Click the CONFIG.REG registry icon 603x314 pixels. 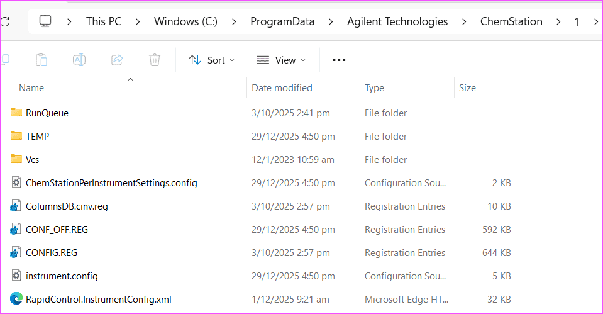(15, 252)
